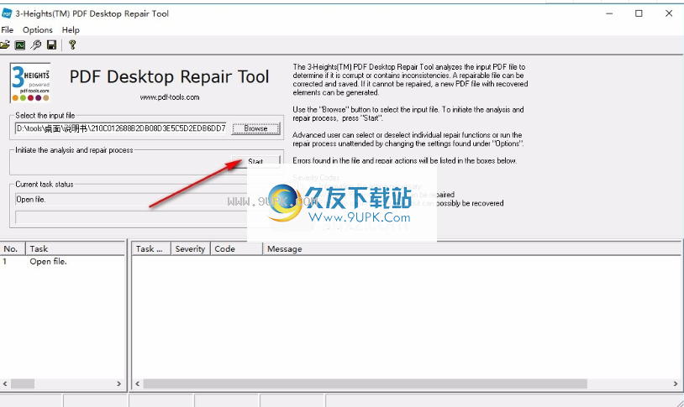The height and width of the screenshot is (407, 684).
Task: Click the Message column header
Action: click(472, 249)
